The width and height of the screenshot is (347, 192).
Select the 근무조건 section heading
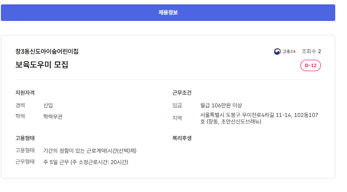(x=182, y=93)
